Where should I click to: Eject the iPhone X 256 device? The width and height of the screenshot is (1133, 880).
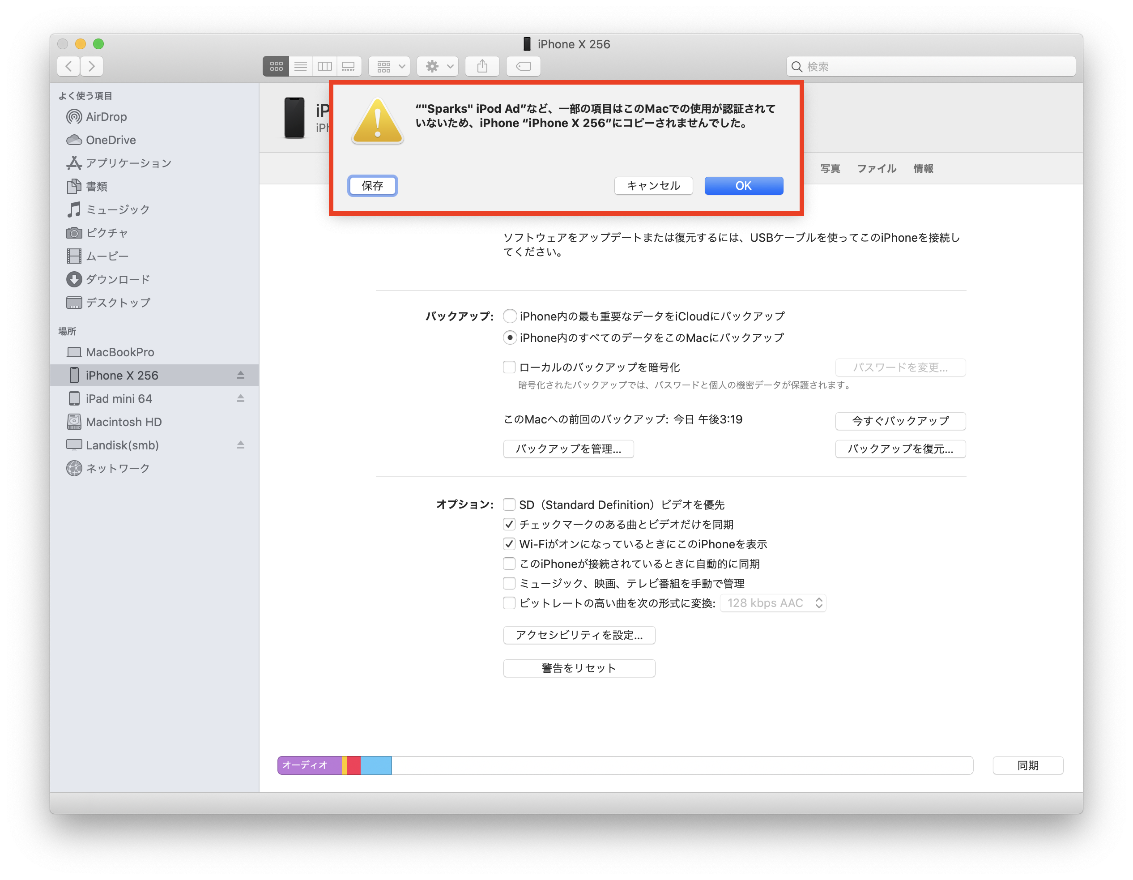241,375
